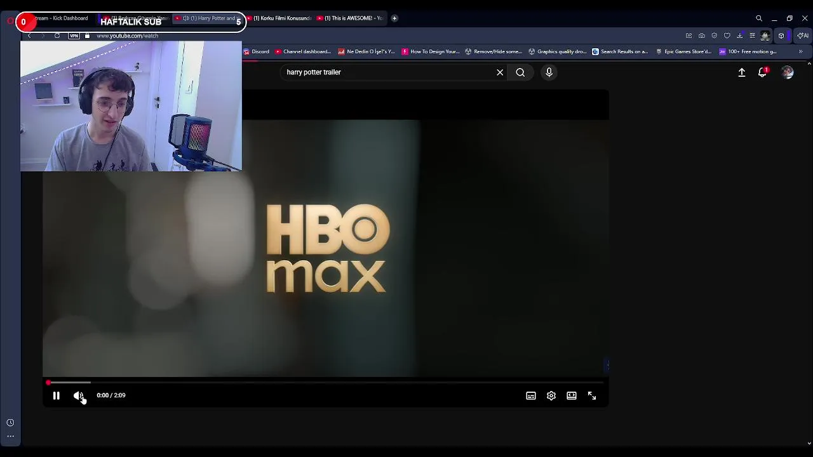Open 'How To Design Your...' bookmark
This screenshot has width=813, height=457.
pyautogui.click(x=430, y=51)
